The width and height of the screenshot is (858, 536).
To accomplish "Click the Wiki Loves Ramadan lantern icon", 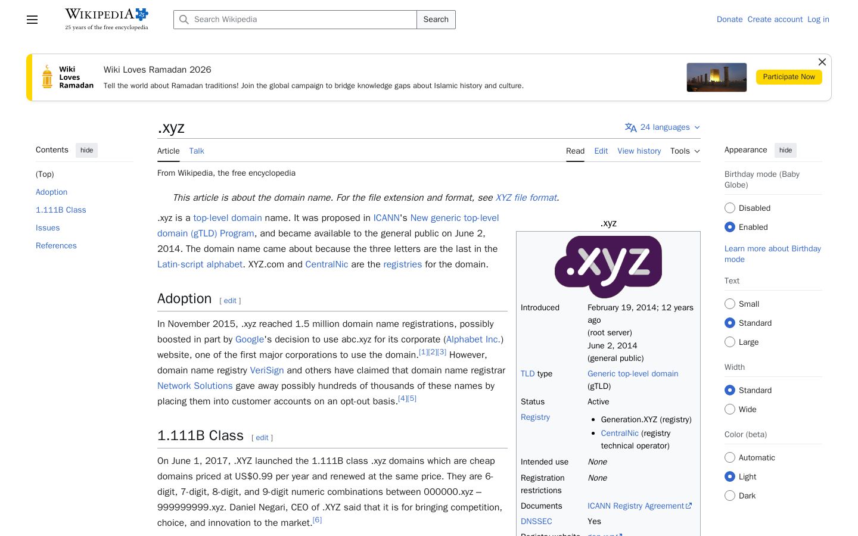I will pos(47,77).
